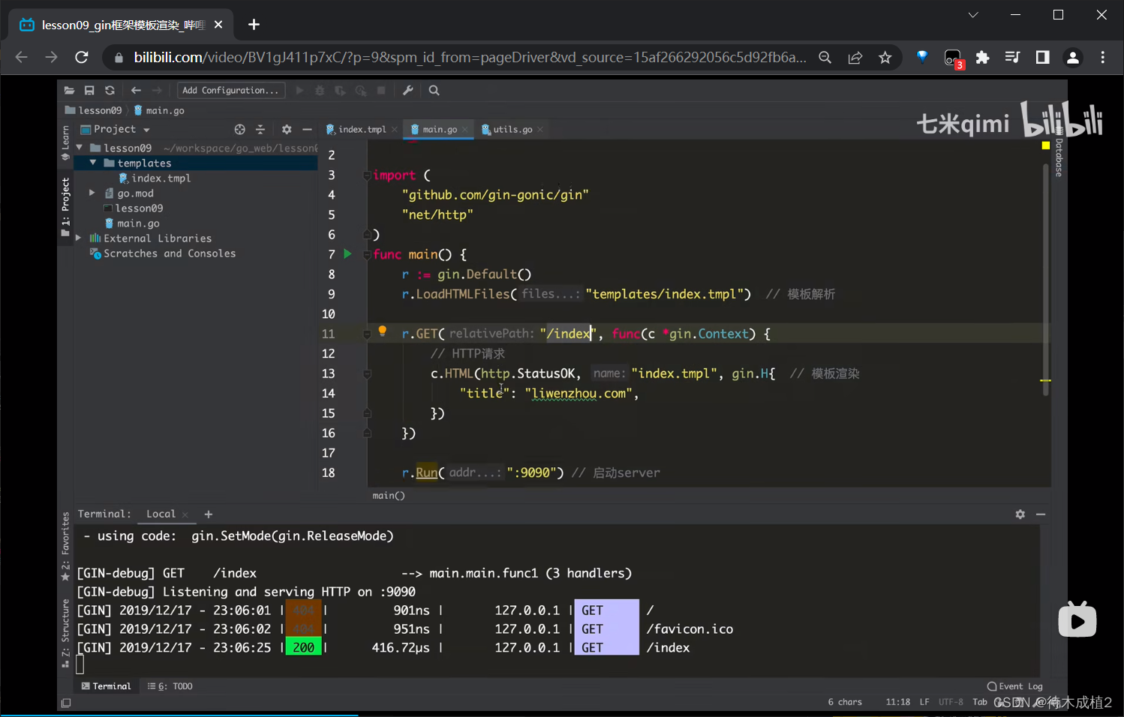Toggle the 1: Project tool window stripe
This screenshot has width=1124, height=717.
[65, 207]
